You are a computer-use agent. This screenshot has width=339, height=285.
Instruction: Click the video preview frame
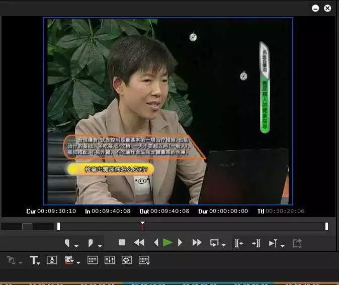168,111
